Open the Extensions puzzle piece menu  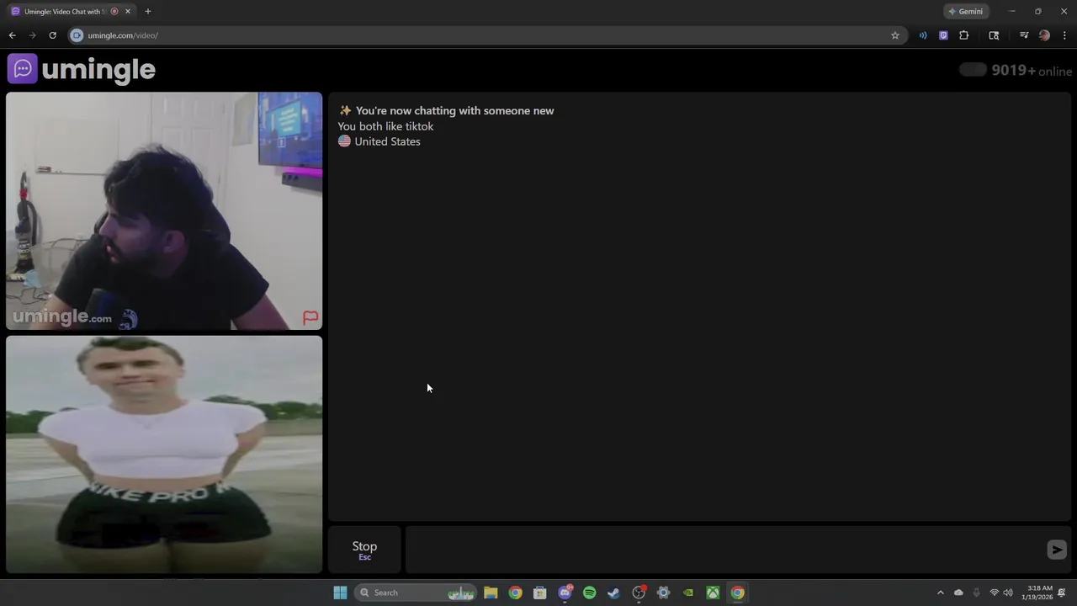coord(964,35)
